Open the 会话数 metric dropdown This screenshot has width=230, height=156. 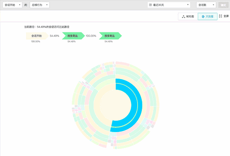coord(206,5)
